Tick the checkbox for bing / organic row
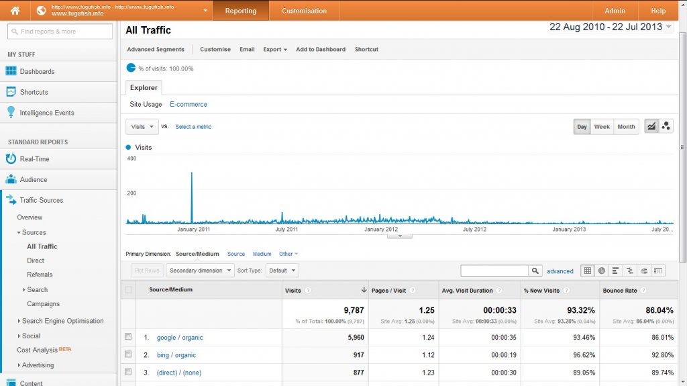687x386 pixels. click(128, 354)
